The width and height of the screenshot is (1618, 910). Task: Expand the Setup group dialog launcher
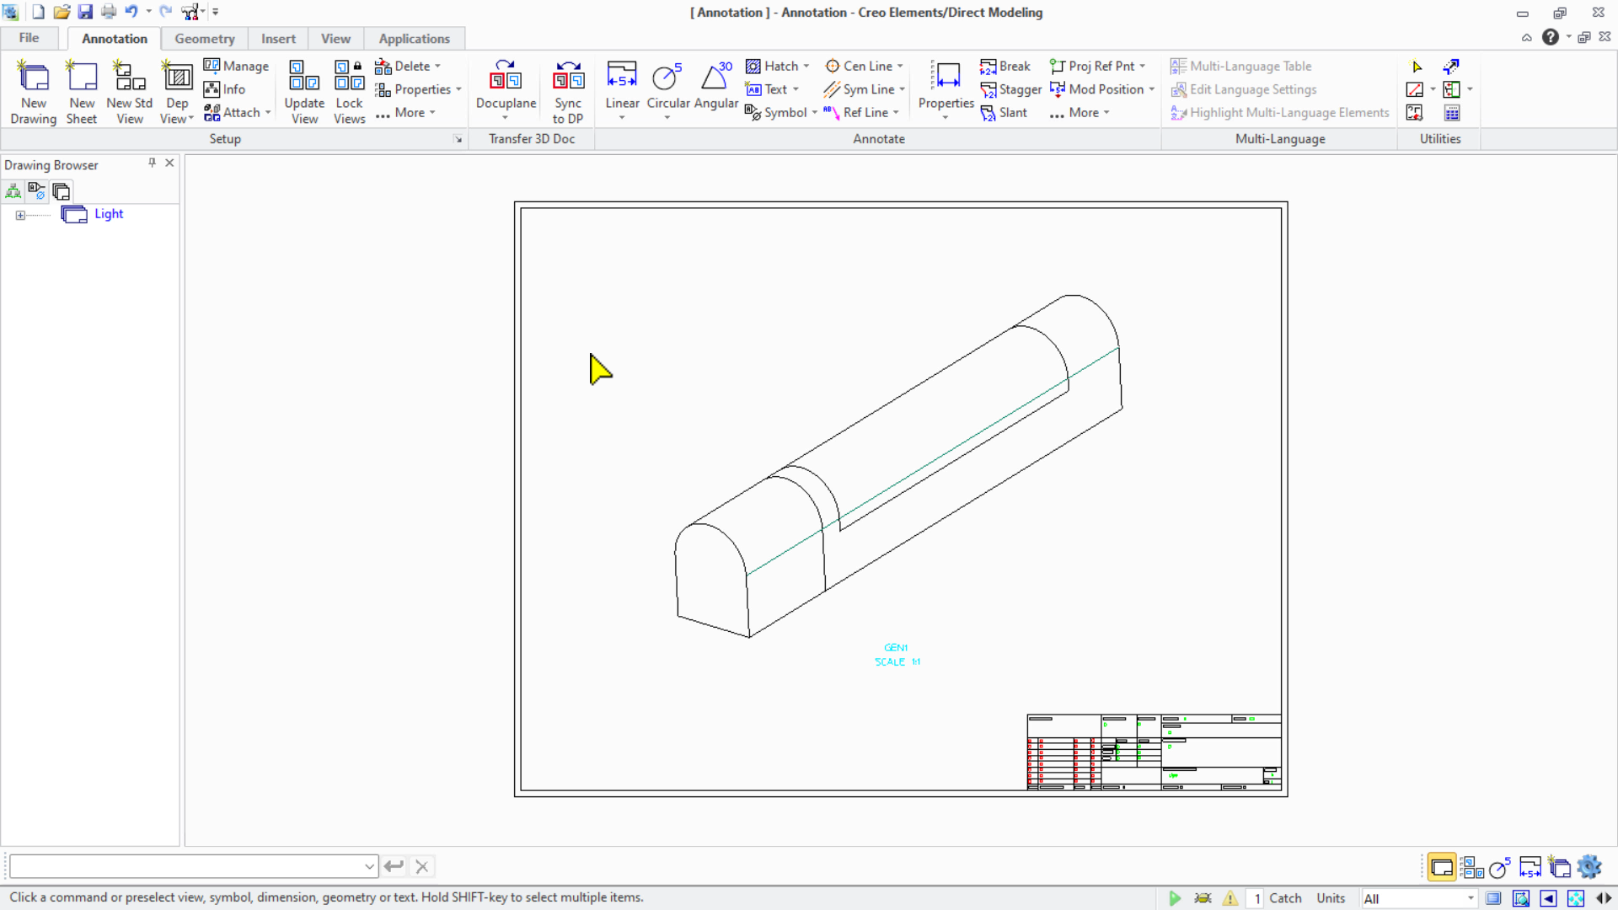(x=458, y=140)
